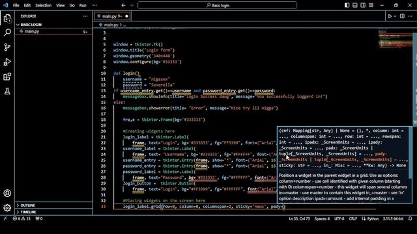This screenshot has height=234, width=417.
Task: Open the Accounts menu icon
Action: 7,193
